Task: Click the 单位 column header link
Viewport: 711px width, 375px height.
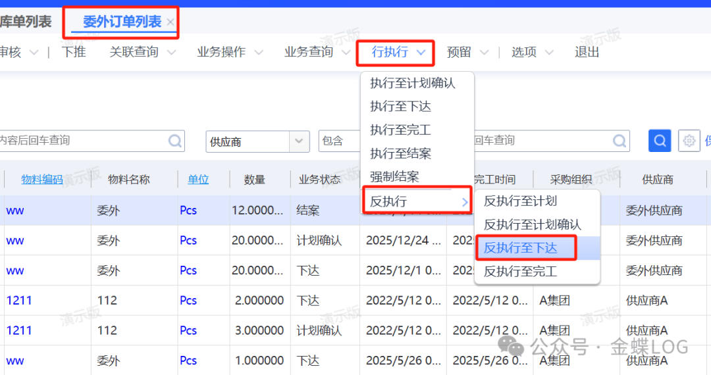Action: (198, 180)
